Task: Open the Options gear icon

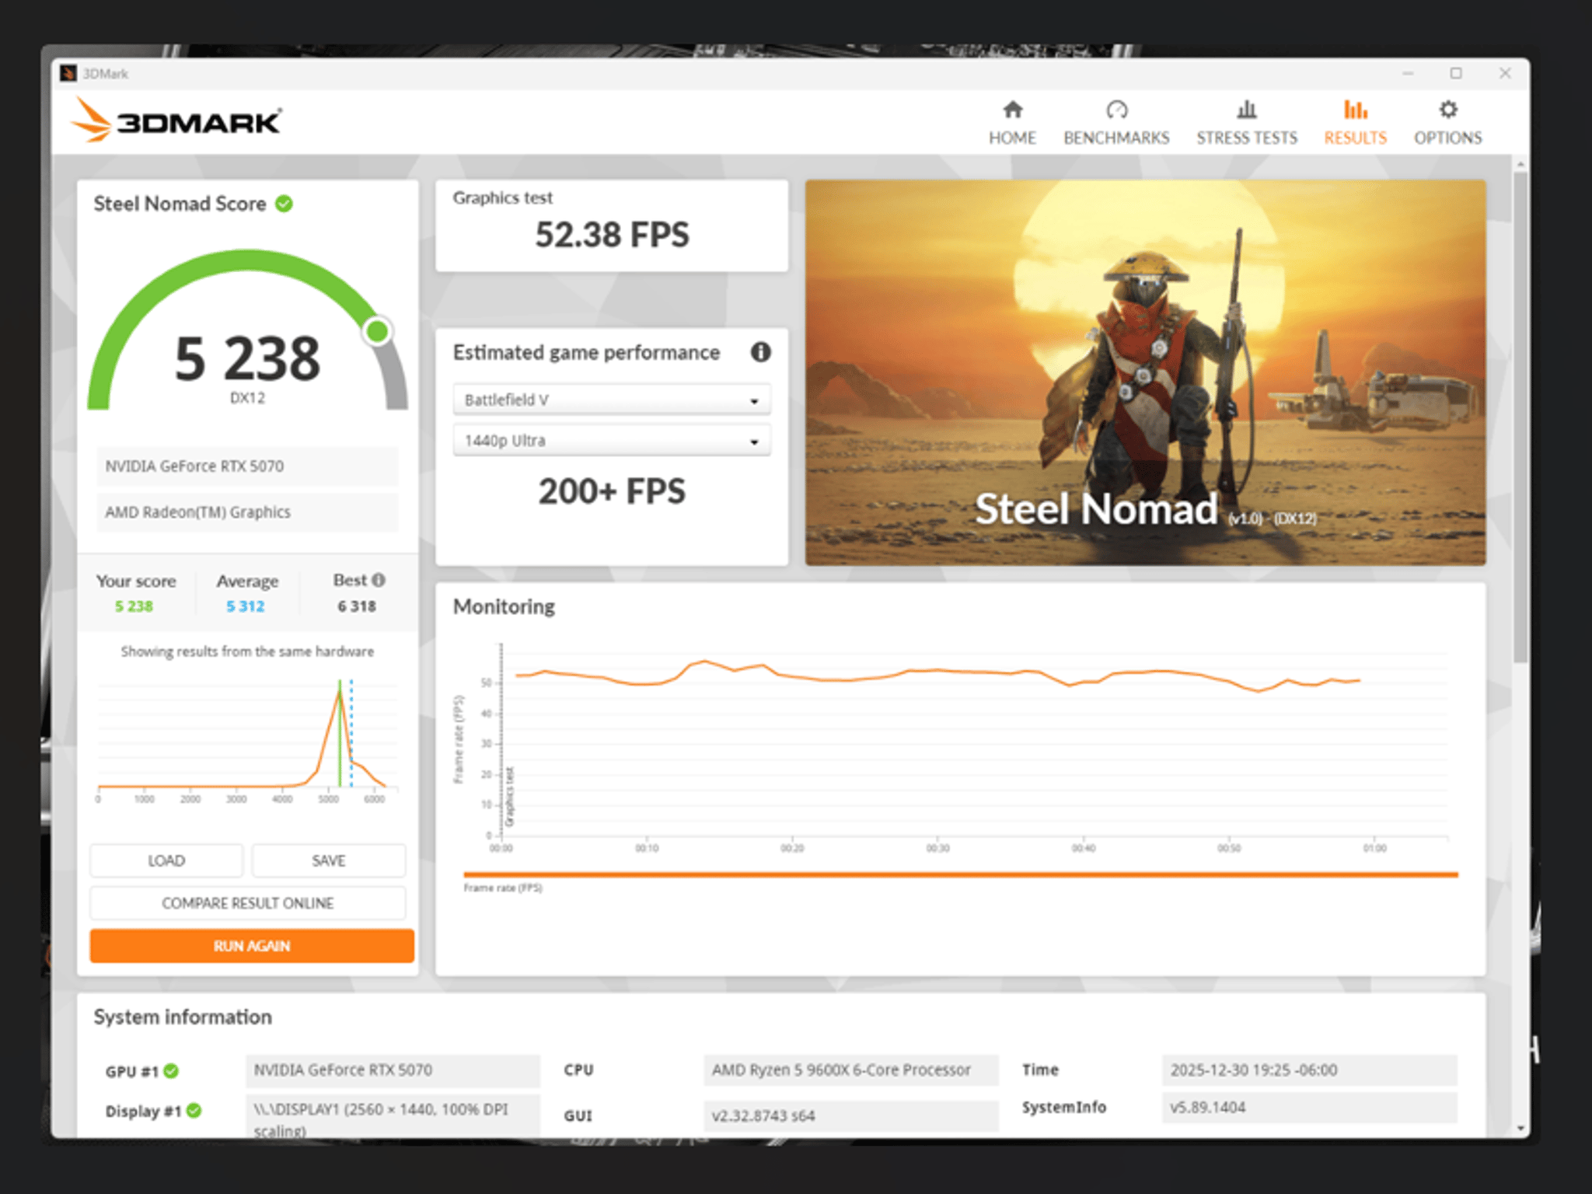Action: click(1447, 110)
